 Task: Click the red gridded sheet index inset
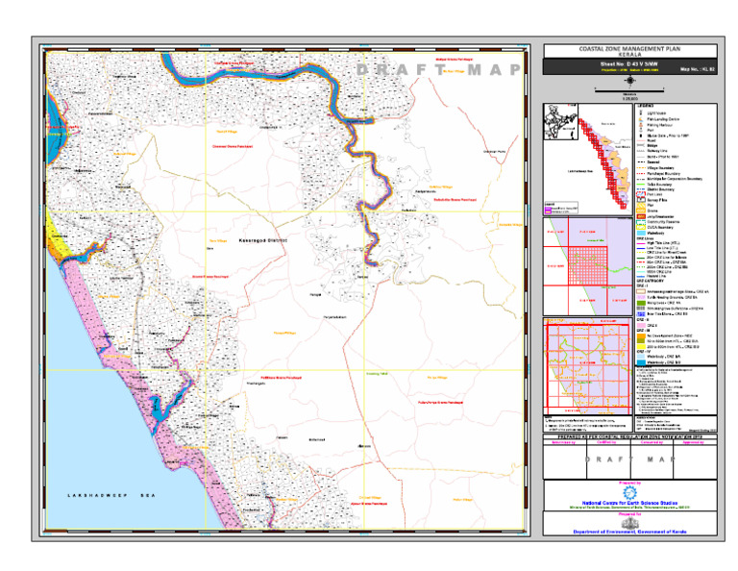tap(588, 266)
